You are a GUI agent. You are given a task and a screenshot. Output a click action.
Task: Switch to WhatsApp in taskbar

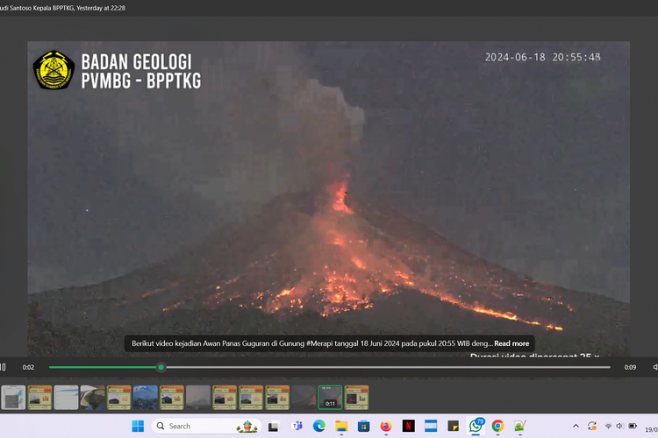click(476, 426)
